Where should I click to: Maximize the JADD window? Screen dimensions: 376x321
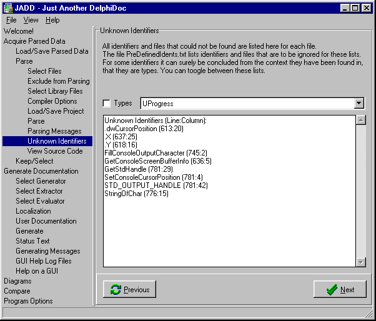[x=355, y=8]
